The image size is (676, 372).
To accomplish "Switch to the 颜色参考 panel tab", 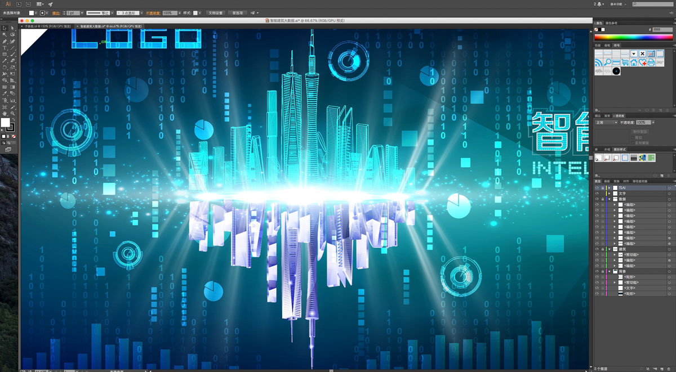I will click(x=611, y=23).
